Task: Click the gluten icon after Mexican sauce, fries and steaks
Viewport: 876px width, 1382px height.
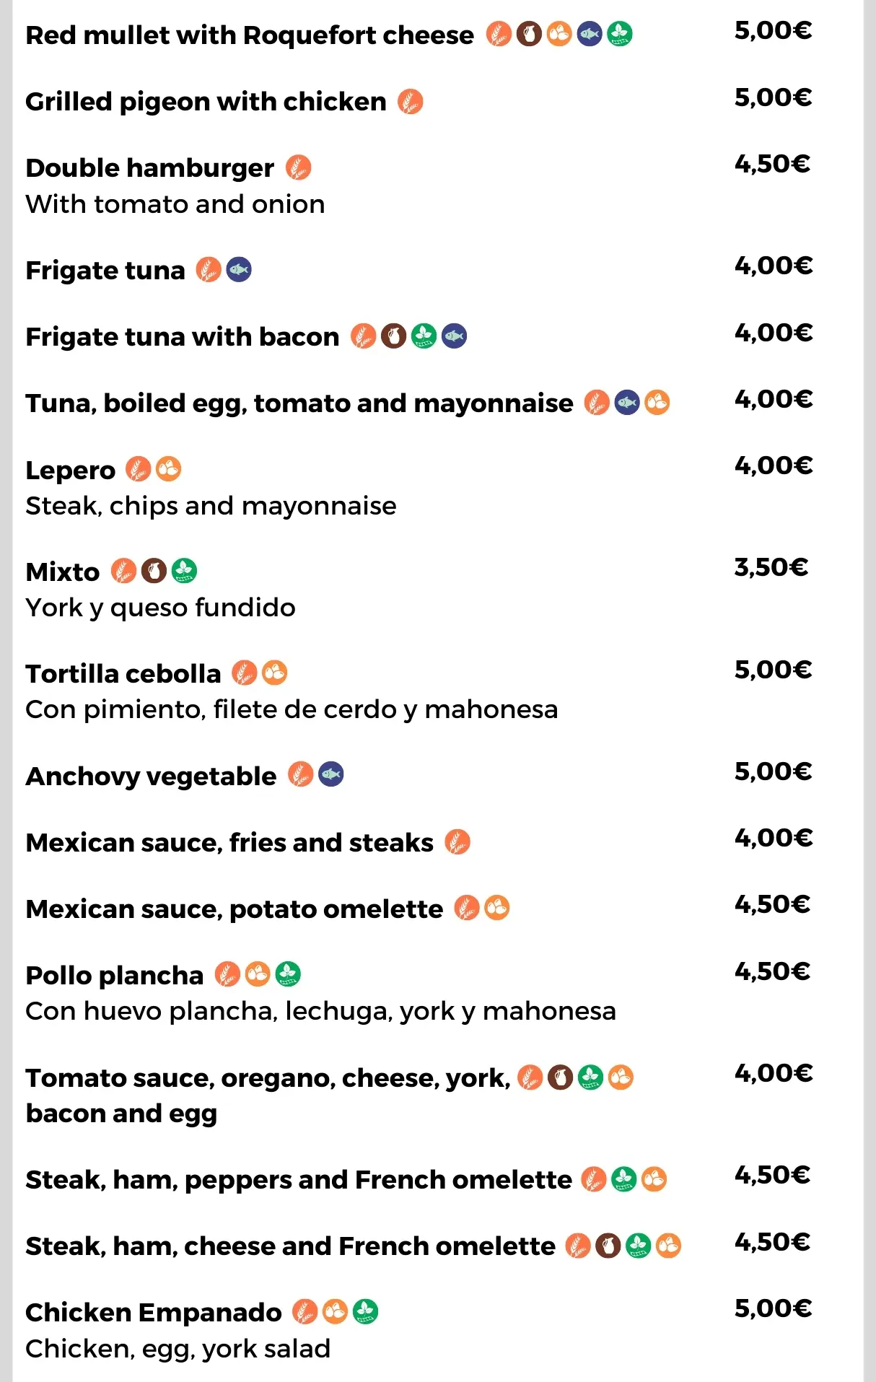Action: pyautogui.click(x=457, y=841)
